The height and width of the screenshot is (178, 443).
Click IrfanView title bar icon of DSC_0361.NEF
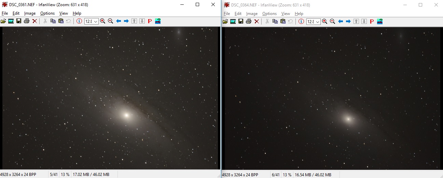coord(5,5)
